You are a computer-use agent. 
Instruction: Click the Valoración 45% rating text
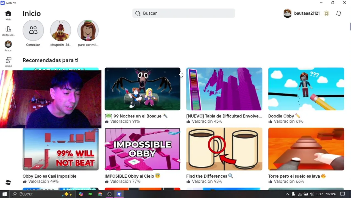[207, 121]
